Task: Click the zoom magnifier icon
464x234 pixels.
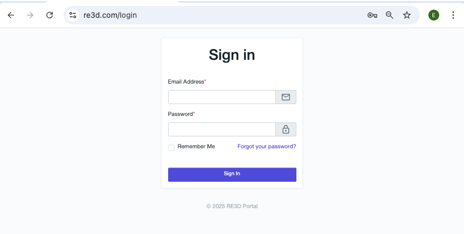Action: 390,15
